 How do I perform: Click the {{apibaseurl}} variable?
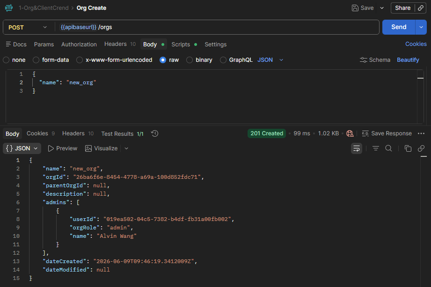[x=78, y=27]
